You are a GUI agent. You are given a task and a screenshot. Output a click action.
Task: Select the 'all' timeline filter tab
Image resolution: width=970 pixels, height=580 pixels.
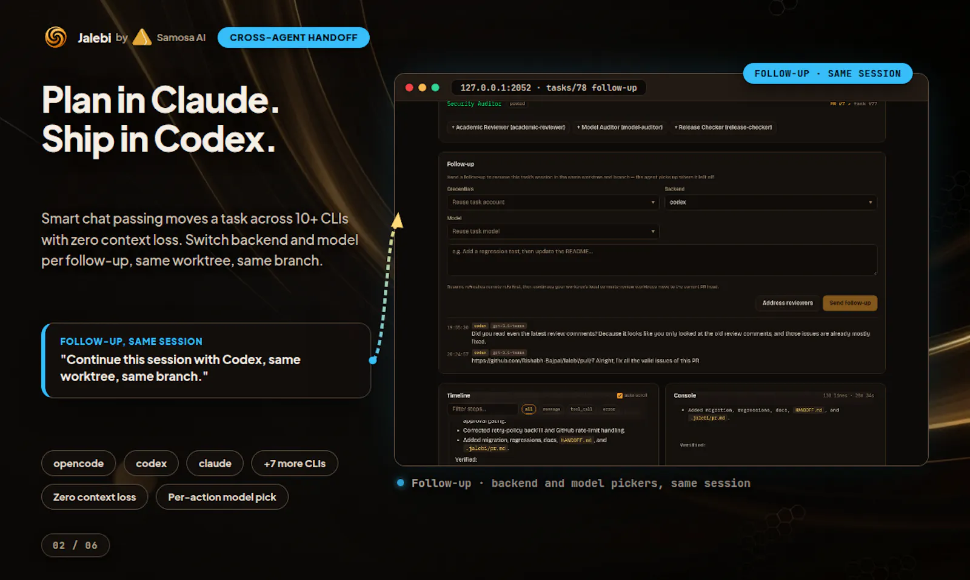click(x=529, y=409)
